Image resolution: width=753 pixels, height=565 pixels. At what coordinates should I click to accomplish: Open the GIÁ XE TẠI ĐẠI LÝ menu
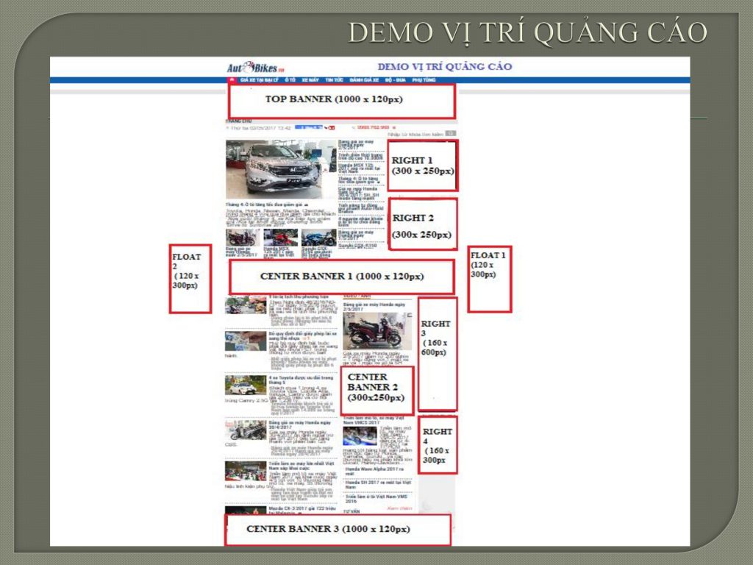coord(260,80)
